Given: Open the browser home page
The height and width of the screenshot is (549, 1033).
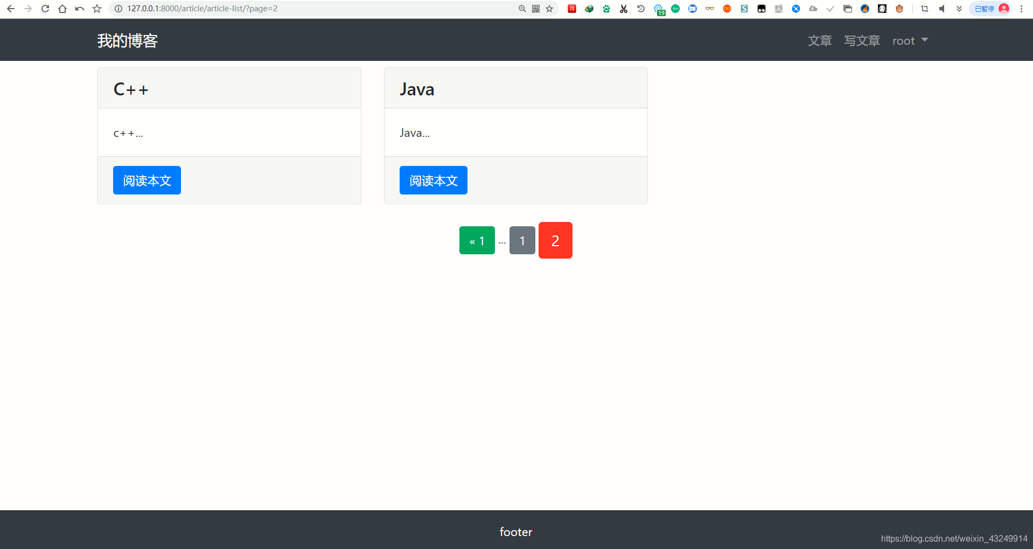Looking at the screenshot, I should 62,9.
